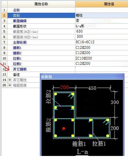The image size is (128, 157).
Task: Click the 截面宽(B边) property name
Action: coord(26,32)
